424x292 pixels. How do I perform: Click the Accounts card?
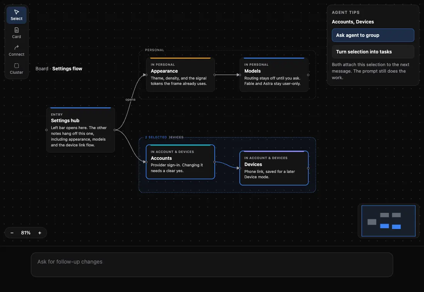[180, 162]
